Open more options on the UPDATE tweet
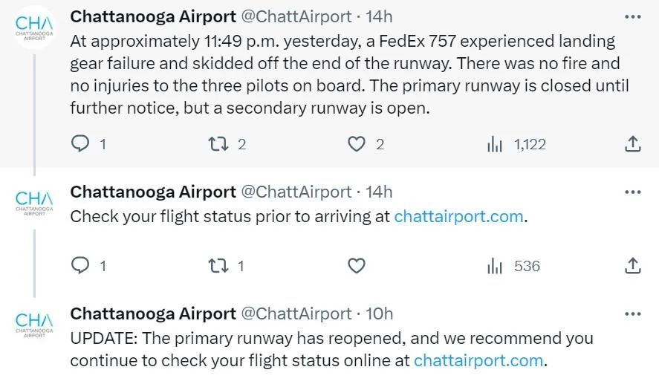This screenshot has width=659, height=390. [x=632, y=314]
